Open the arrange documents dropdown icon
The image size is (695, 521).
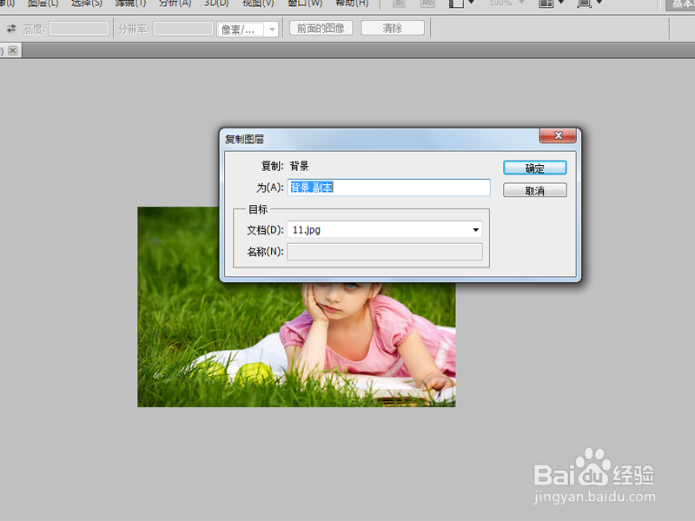tap(551, 3)
